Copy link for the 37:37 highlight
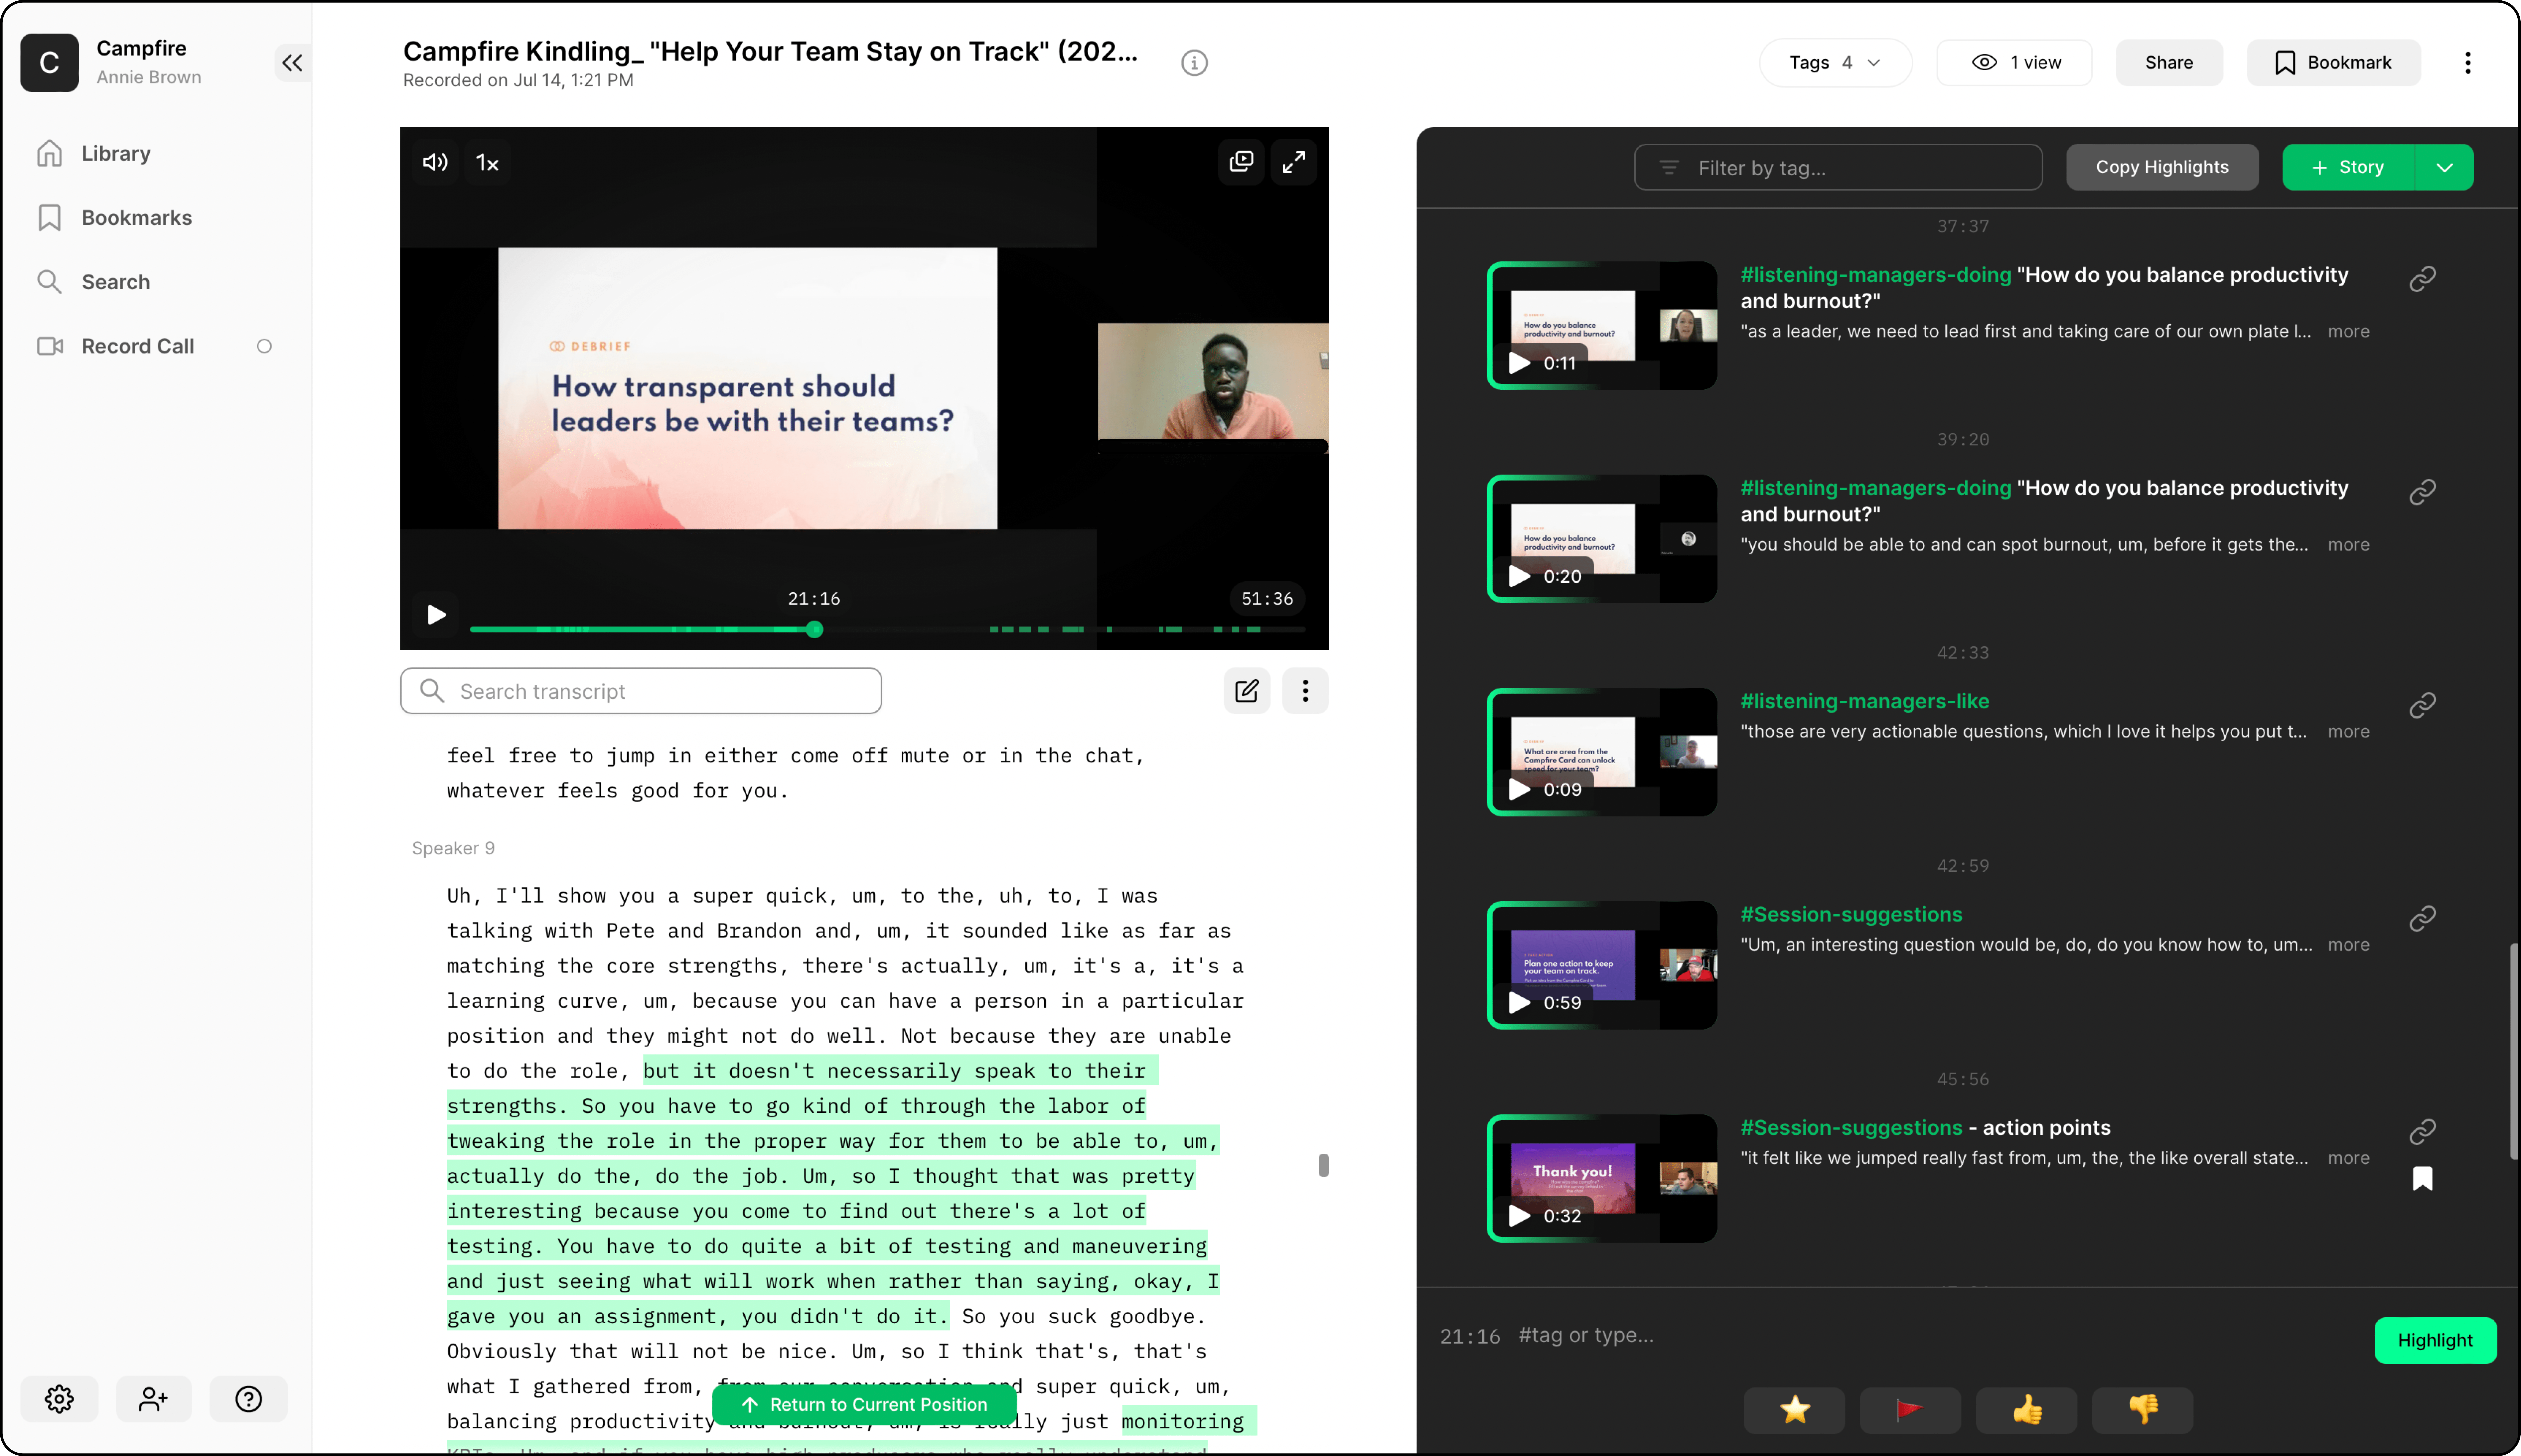 click(2422, 279)
